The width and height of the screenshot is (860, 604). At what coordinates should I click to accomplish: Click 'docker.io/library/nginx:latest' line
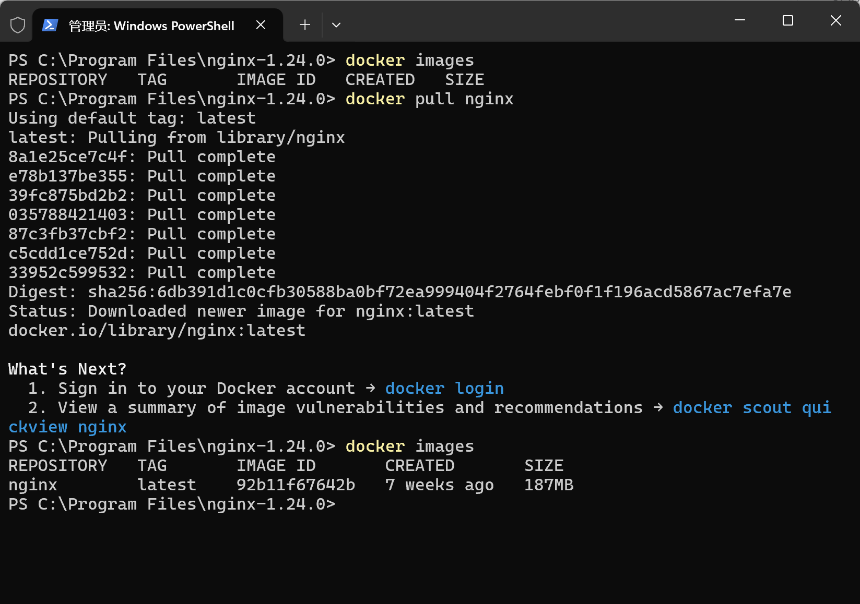pos(157,331)
